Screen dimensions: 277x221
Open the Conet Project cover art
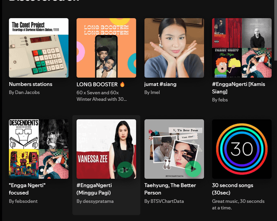pyautogui.click(x=39, y=48)
